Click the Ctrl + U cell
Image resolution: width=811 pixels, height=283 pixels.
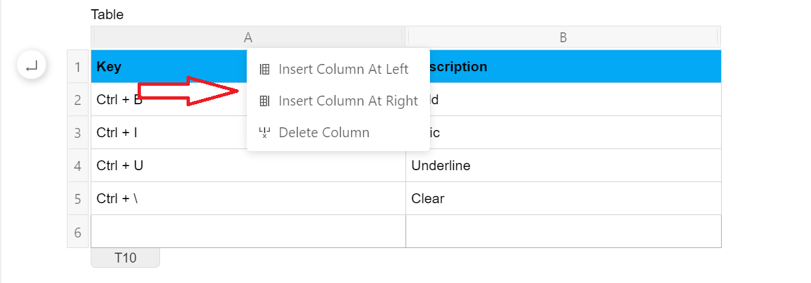coord(248,166)
